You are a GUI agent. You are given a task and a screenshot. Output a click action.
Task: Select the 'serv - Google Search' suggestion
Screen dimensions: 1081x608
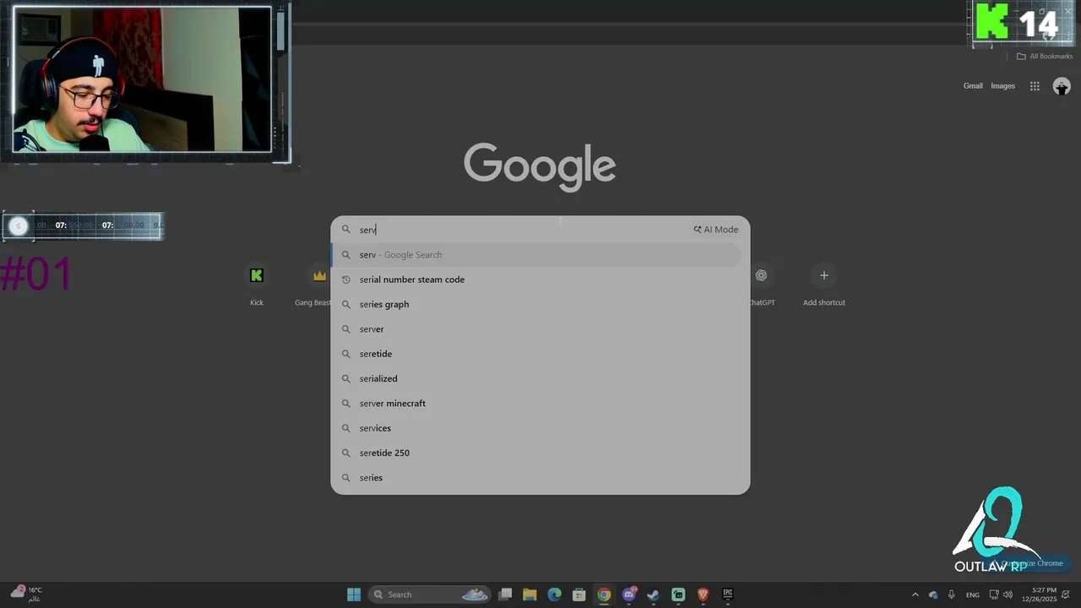(535, 255)
